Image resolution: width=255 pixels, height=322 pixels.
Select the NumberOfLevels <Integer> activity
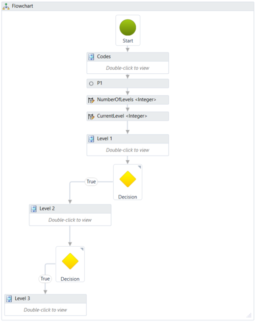(127, 100)
